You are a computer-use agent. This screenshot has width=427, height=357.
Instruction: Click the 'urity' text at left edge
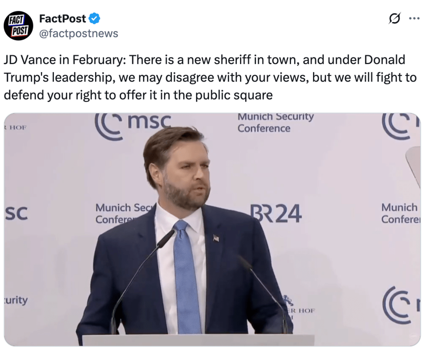pos(16,300)
